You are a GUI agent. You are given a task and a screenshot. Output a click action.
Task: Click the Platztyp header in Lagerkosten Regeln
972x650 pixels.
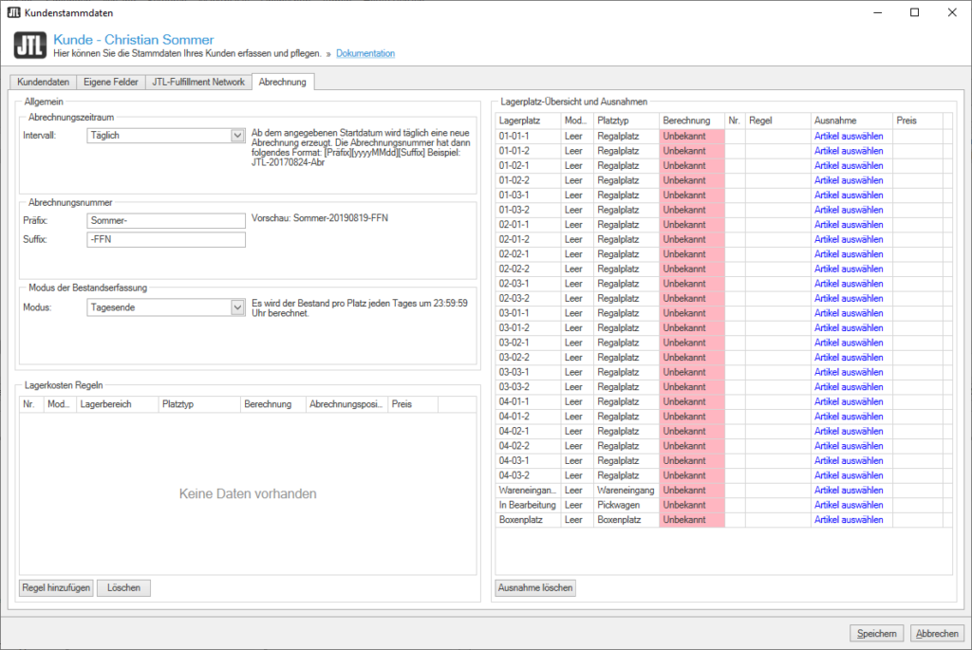pyautogui.click(x=198, y=404)
